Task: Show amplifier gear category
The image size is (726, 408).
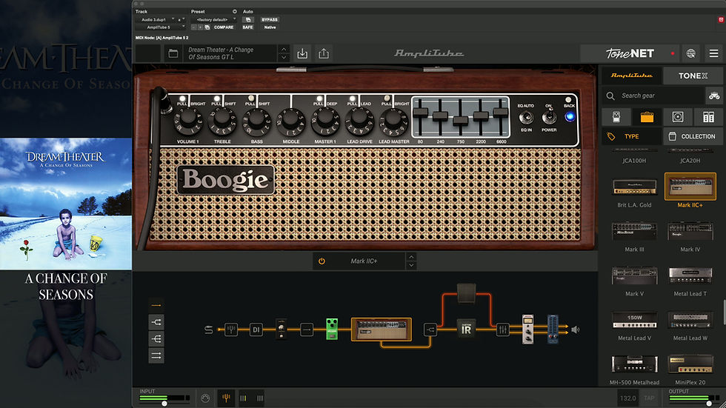Action: [647, 117]
